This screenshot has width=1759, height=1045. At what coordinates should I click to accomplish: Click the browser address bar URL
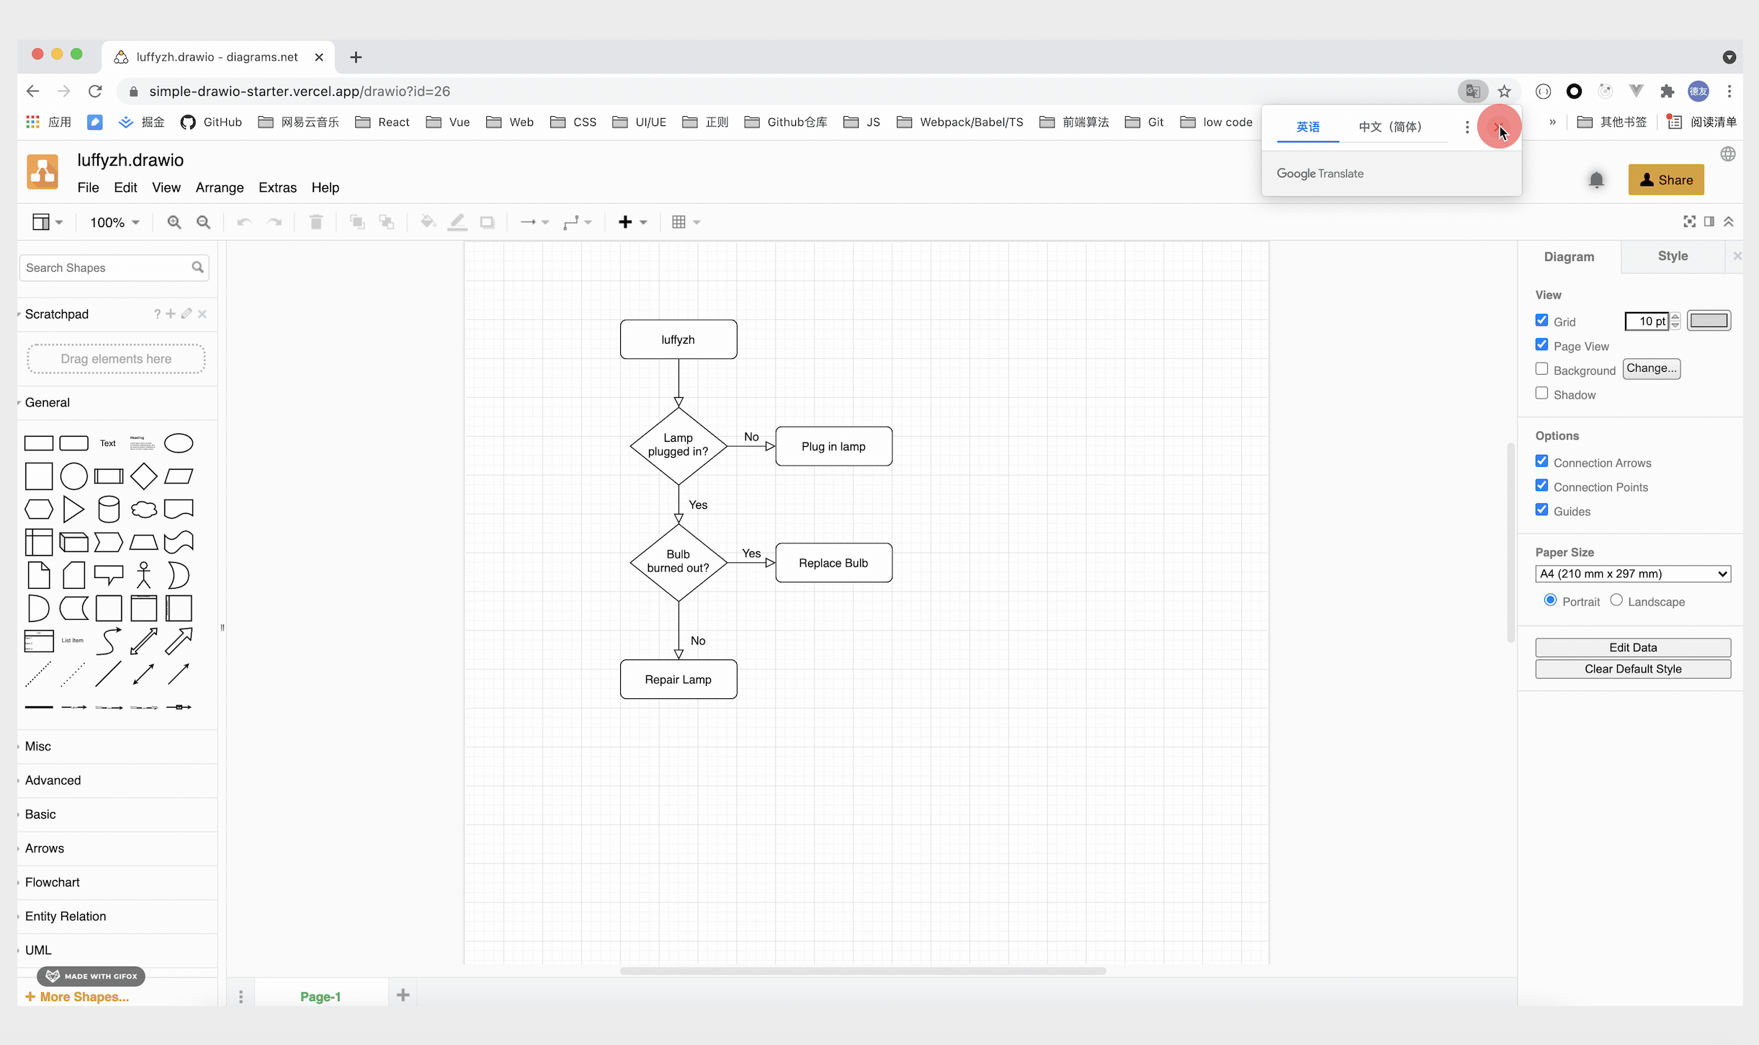[300, 92]
